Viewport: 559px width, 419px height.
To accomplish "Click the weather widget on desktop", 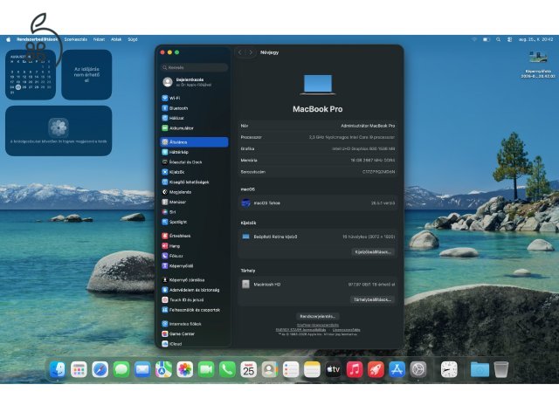I will [86, 74].
